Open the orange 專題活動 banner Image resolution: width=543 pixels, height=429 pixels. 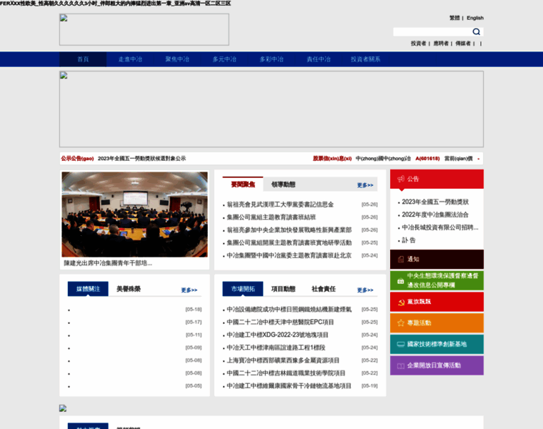[x=437, y=323]
